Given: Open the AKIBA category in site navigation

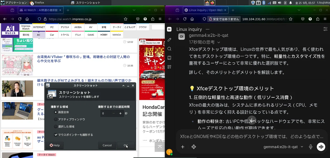Looking at the screenshot, I should pyautogui.click(x=78, y=27).
